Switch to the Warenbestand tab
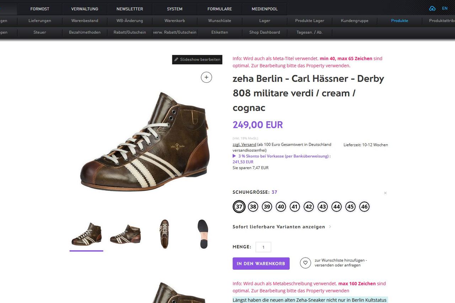The height and width of the screenshot is (303, 455). (85, 21)
